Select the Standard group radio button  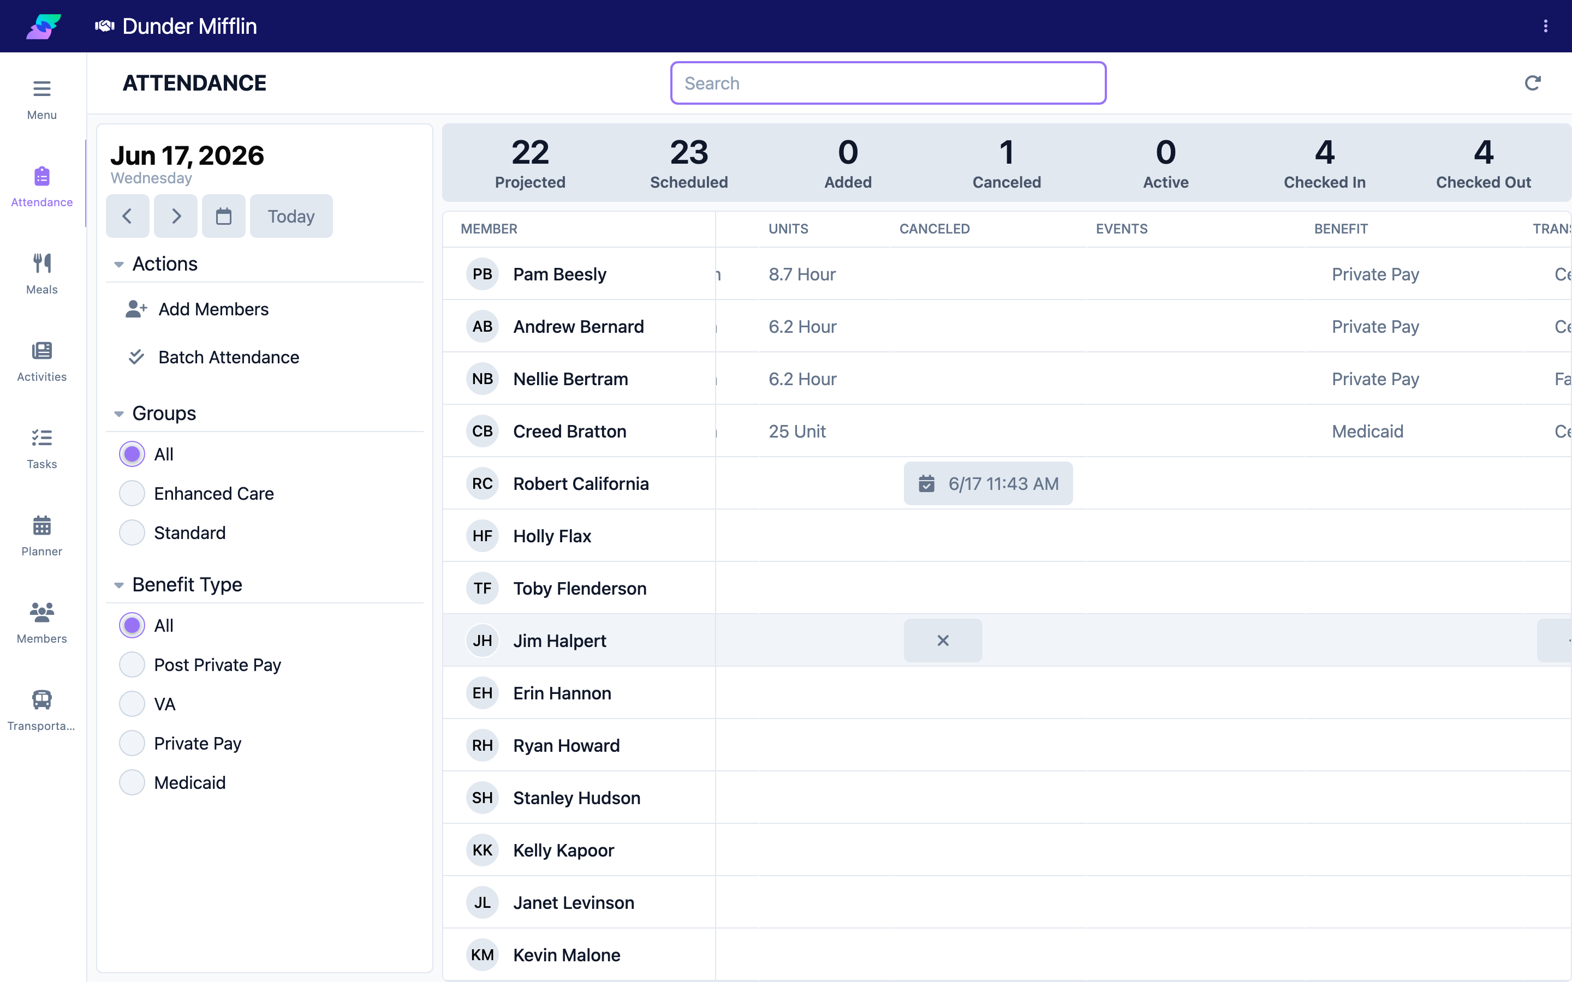(132, 532)
